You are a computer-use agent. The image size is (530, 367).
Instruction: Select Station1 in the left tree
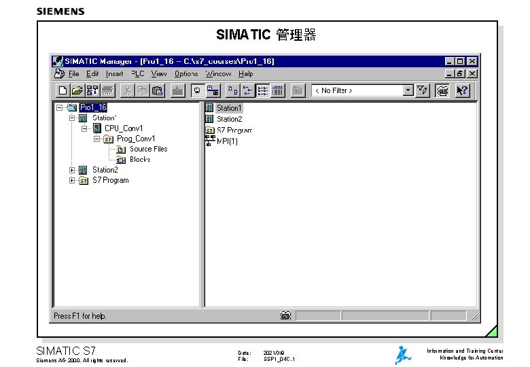click(x=105, y=118)
